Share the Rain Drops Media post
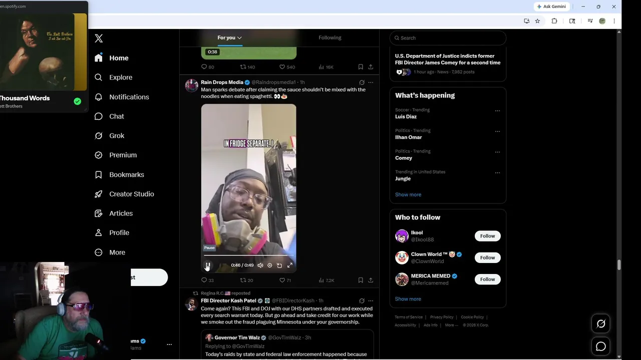 click(x=371, y=280)
